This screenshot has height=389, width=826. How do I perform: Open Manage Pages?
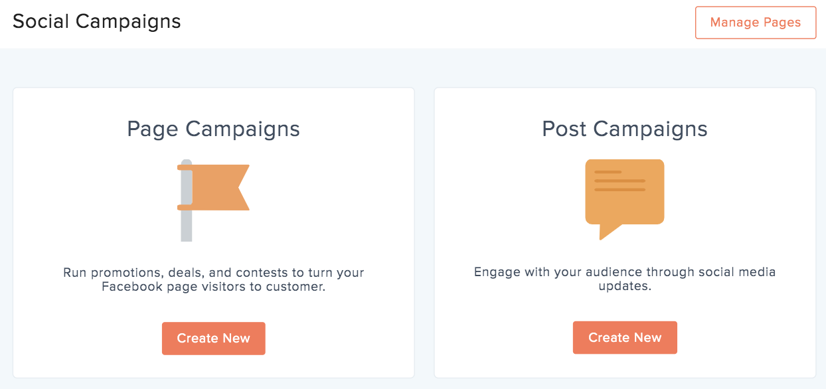click(x=755, y=23)
